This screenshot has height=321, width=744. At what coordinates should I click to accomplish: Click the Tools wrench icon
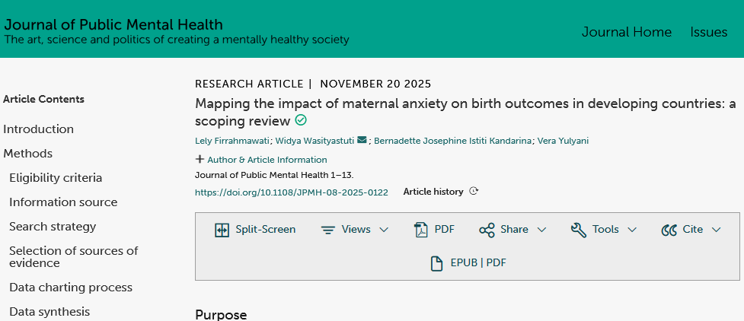tap(579, 230)
